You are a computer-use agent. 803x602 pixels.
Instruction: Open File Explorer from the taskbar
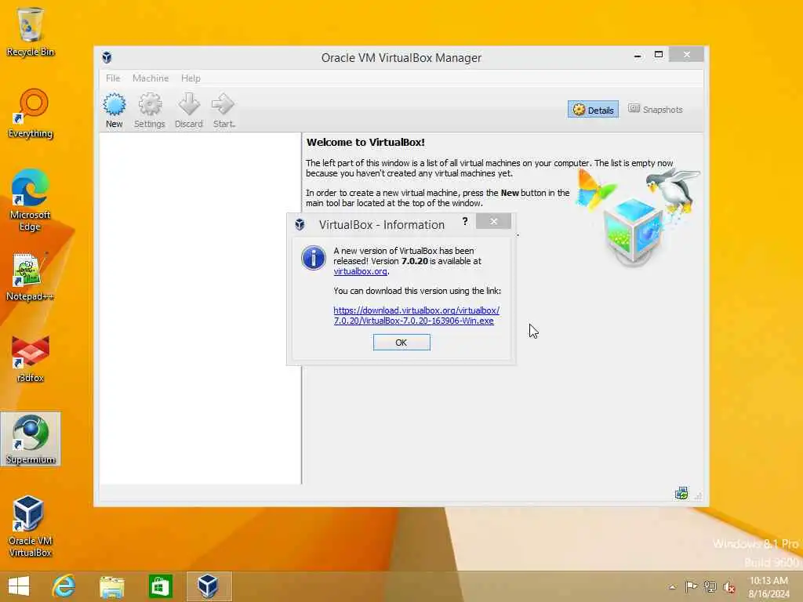pos(112,586)
